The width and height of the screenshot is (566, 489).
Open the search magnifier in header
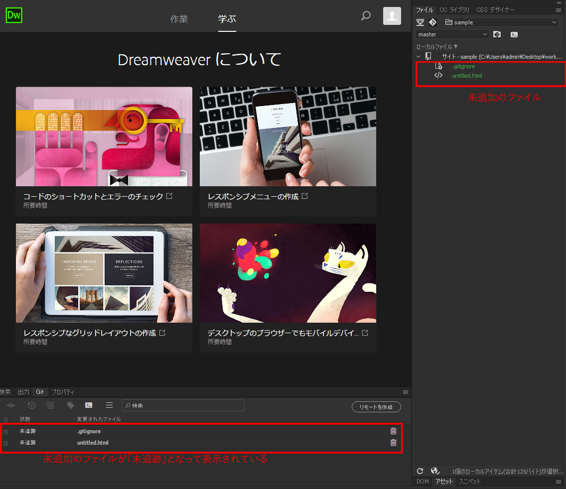pos(366,16)
